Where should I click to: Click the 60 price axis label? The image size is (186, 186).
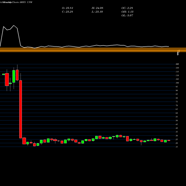177,113
